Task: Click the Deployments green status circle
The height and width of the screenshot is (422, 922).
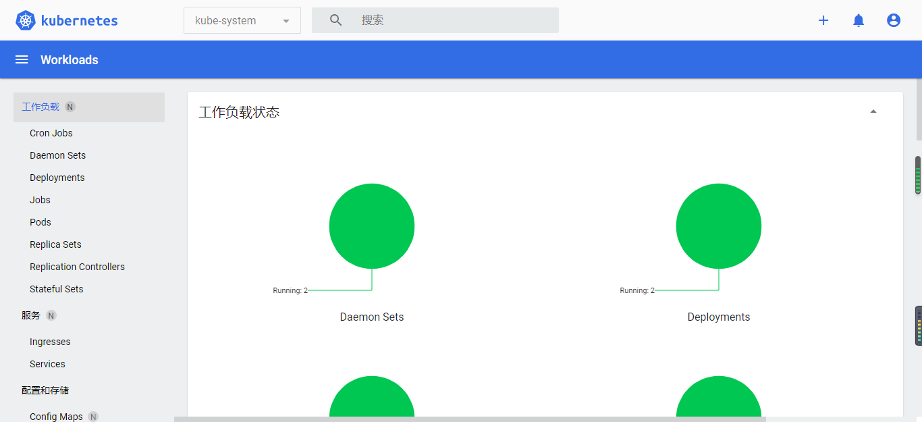Action: pyautogui.click(x=719, y=226)
